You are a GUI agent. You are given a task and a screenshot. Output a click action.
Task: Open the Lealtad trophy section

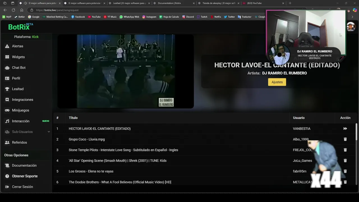(x=18, y=89)
